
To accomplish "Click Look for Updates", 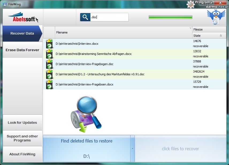I will click(22, 123).
